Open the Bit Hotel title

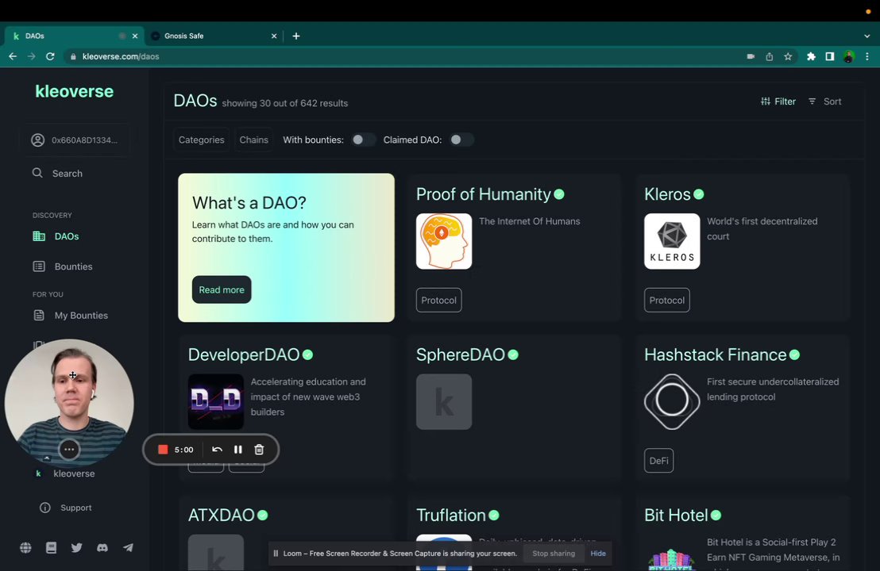(x=676, y=515)
